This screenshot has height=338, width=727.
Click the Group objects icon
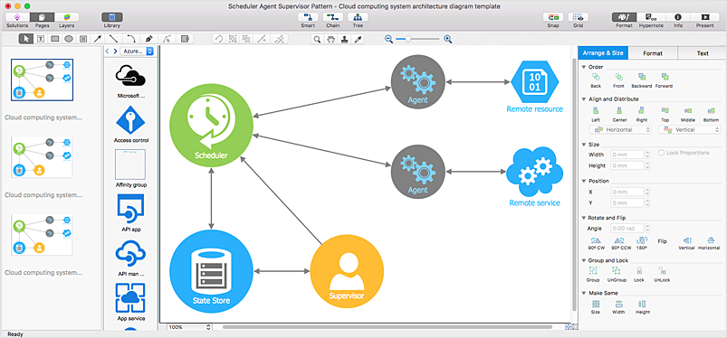pyautogui.click(x=593, y=270)
